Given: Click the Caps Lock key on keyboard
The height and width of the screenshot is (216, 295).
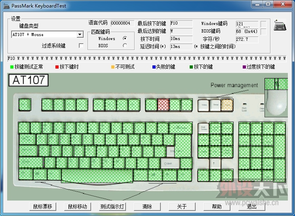Looking at the screenshot, I should click(28, 151).
